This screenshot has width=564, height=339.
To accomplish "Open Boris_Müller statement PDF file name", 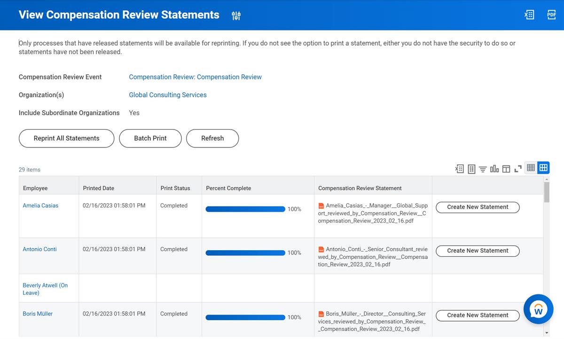I will click(372, 321).
